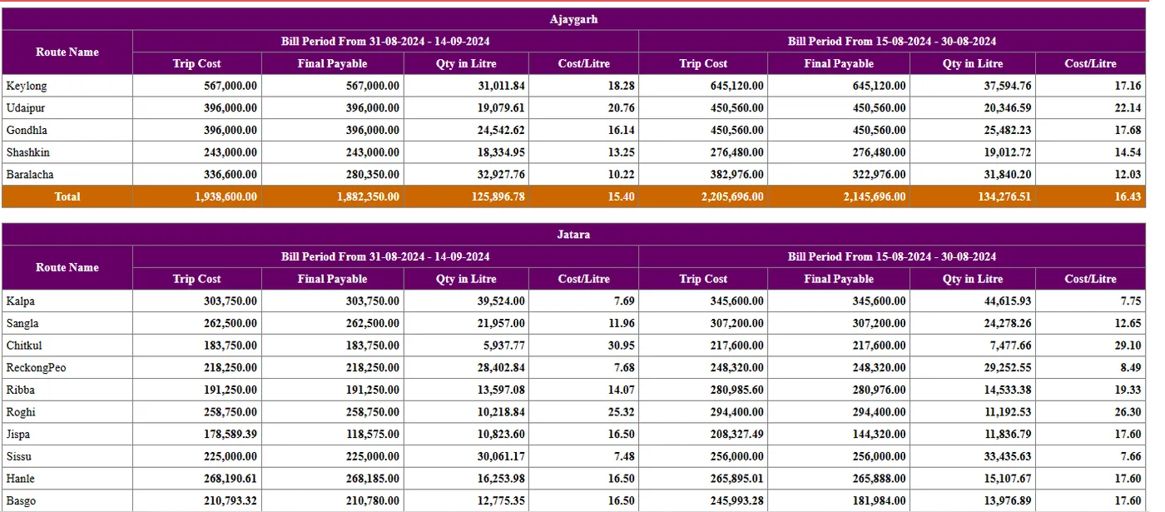The width and height of the screenshot is (1165, 512).
Task: Click the Gondhla route row label
Action: 27,130
